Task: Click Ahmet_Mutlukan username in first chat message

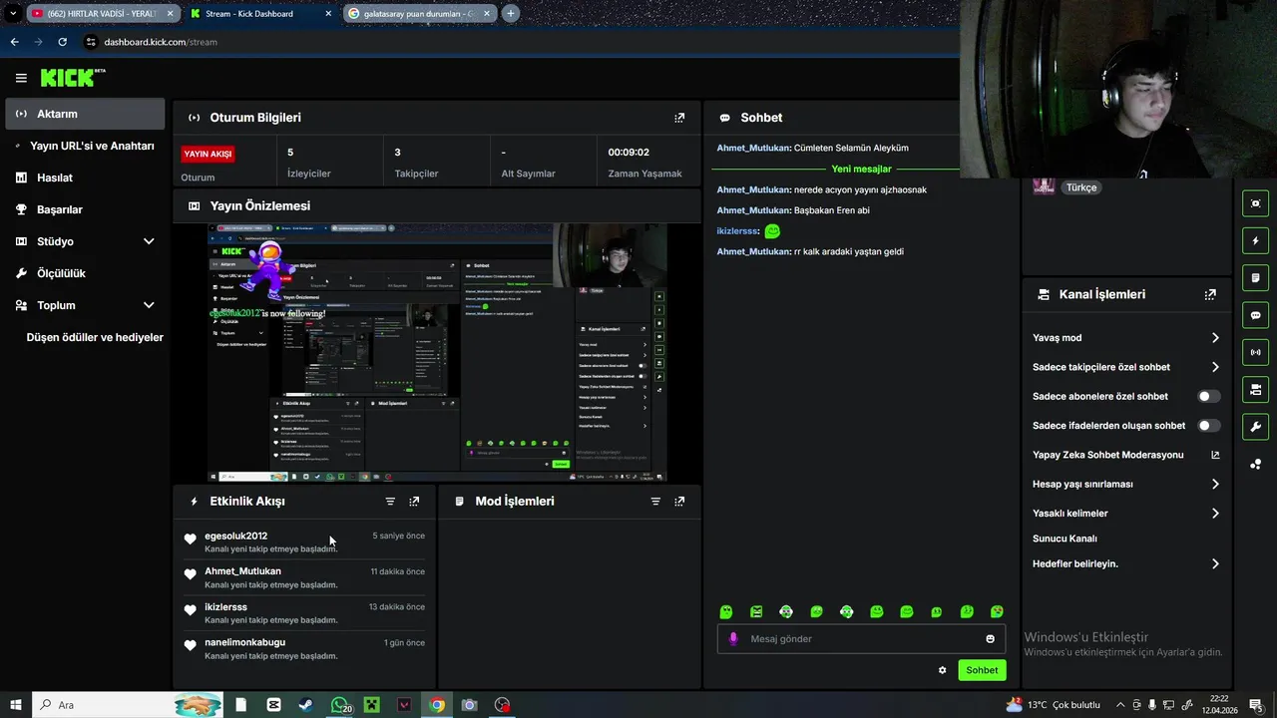Action: point(753,148)
